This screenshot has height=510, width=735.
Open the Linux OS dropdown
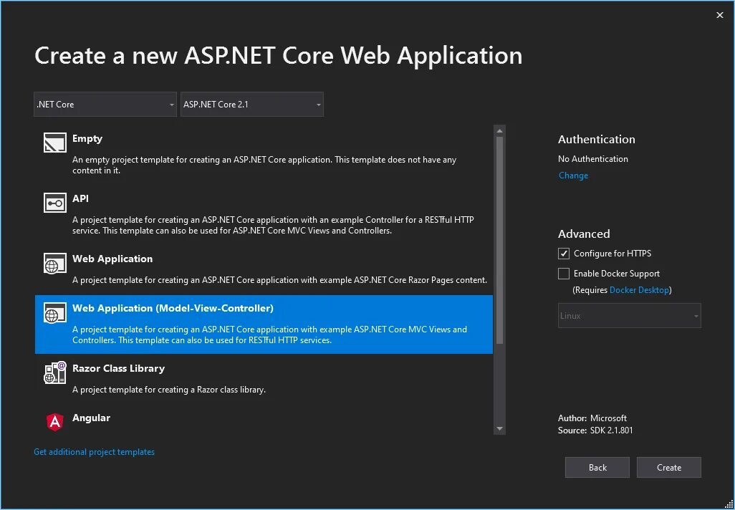point(629,316)
